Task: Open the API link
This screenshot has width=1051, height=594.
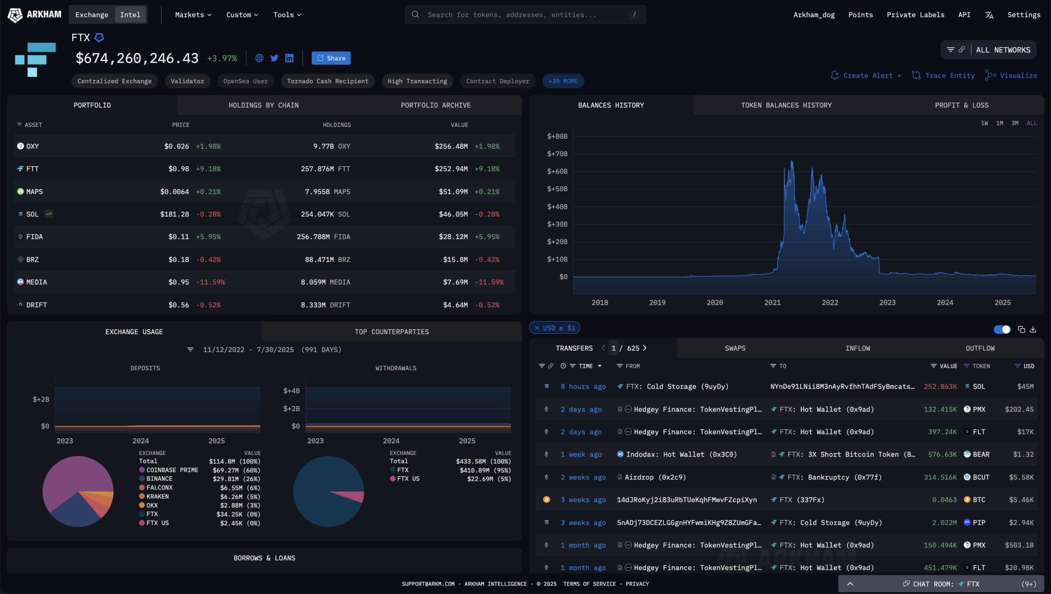Action: 964,15
